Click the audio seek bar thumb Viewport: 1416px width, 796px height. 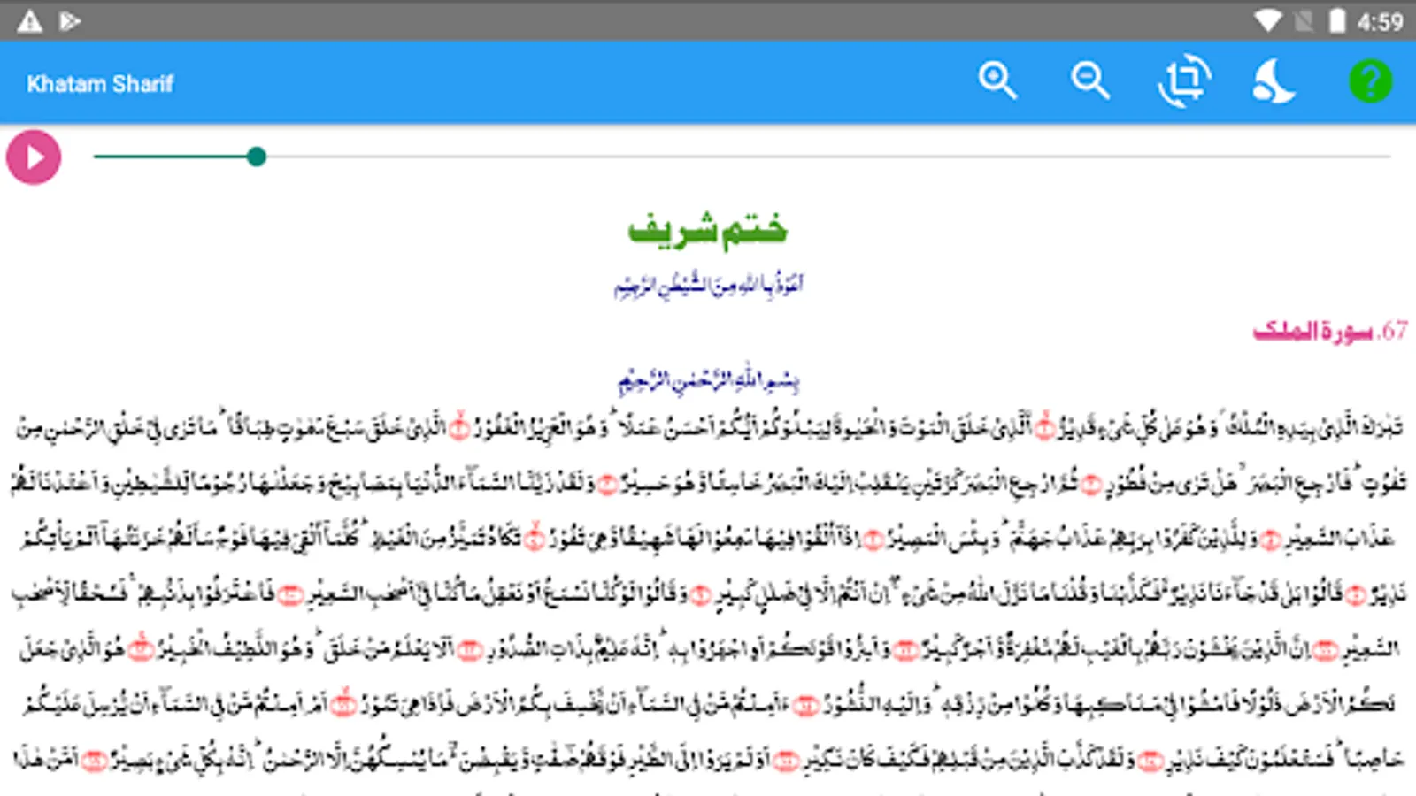(257, 157)
